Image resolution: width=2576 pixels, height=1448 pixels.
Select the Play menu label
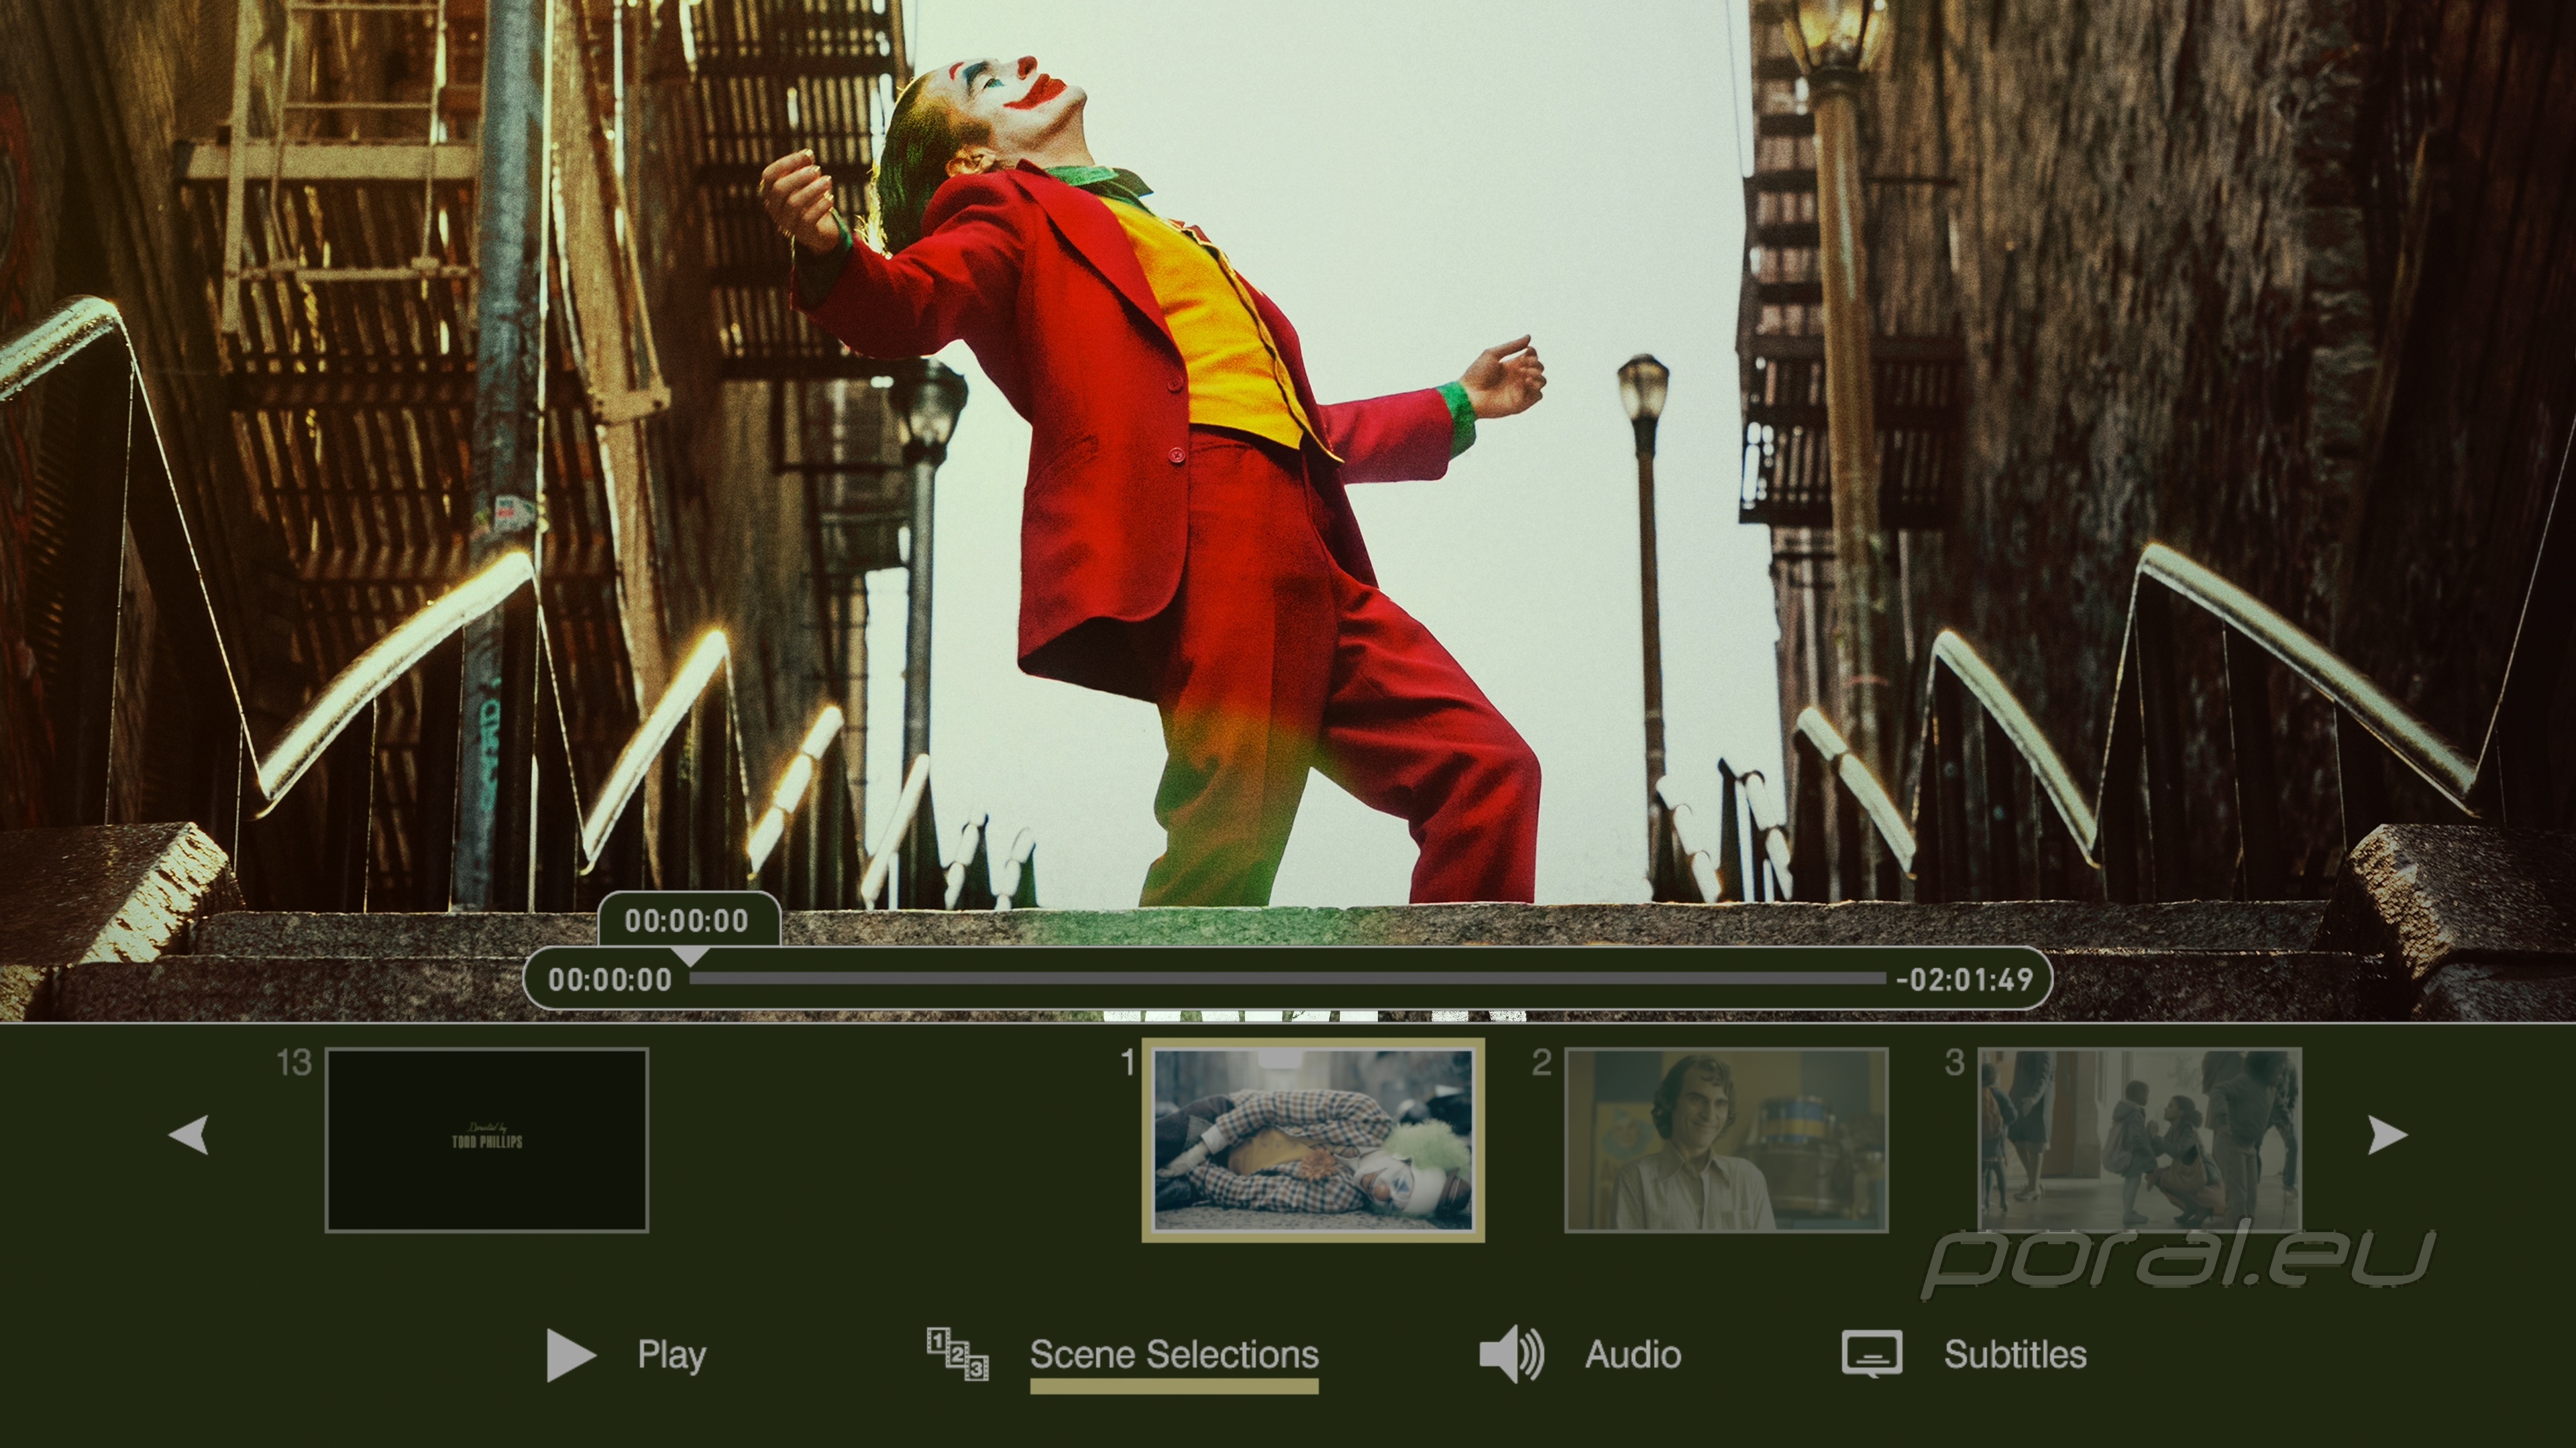[x=672, y=1355]
